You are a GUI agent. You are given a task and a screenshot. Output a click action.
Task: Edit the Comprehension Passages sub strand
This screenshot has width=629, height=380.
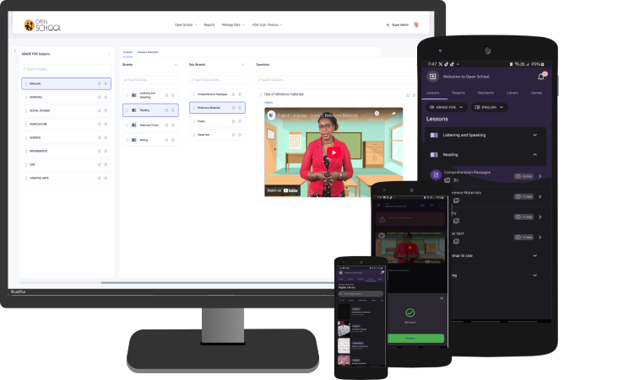[x=233, y=94]
